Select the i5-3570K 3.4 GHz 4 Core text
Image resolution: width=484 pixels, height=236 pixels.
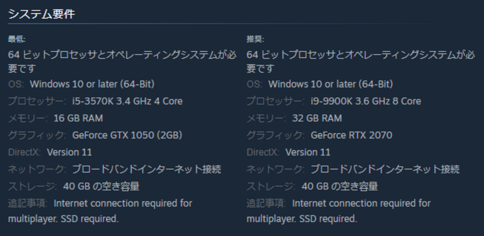[127, 101]
